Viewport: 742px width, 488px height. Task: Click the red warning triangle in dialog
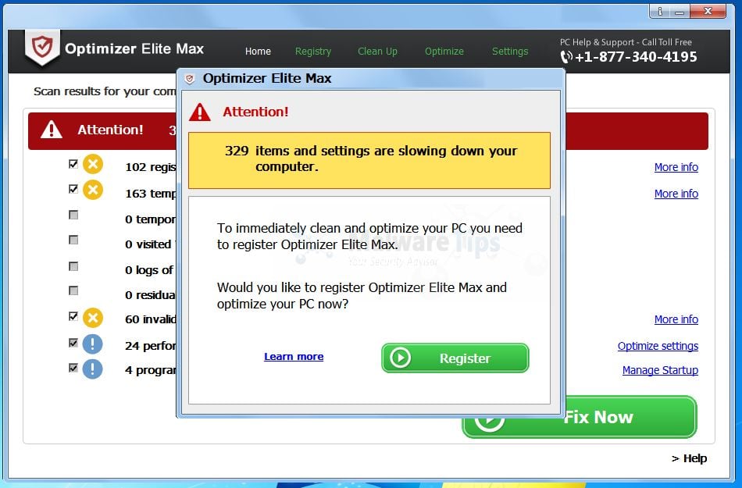200,112
